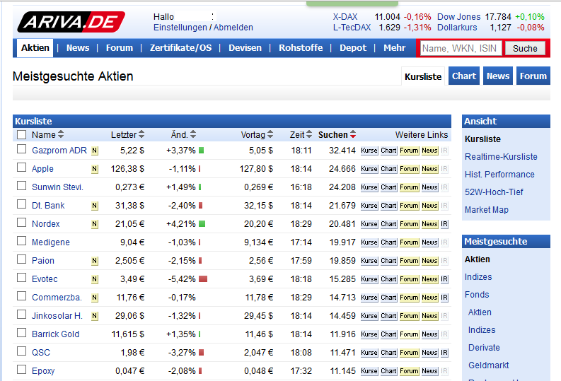Tick the checkbox next to Gazprom ADR
The height and width of the screenshot is (381, 561).
click(x=22, y=150)
